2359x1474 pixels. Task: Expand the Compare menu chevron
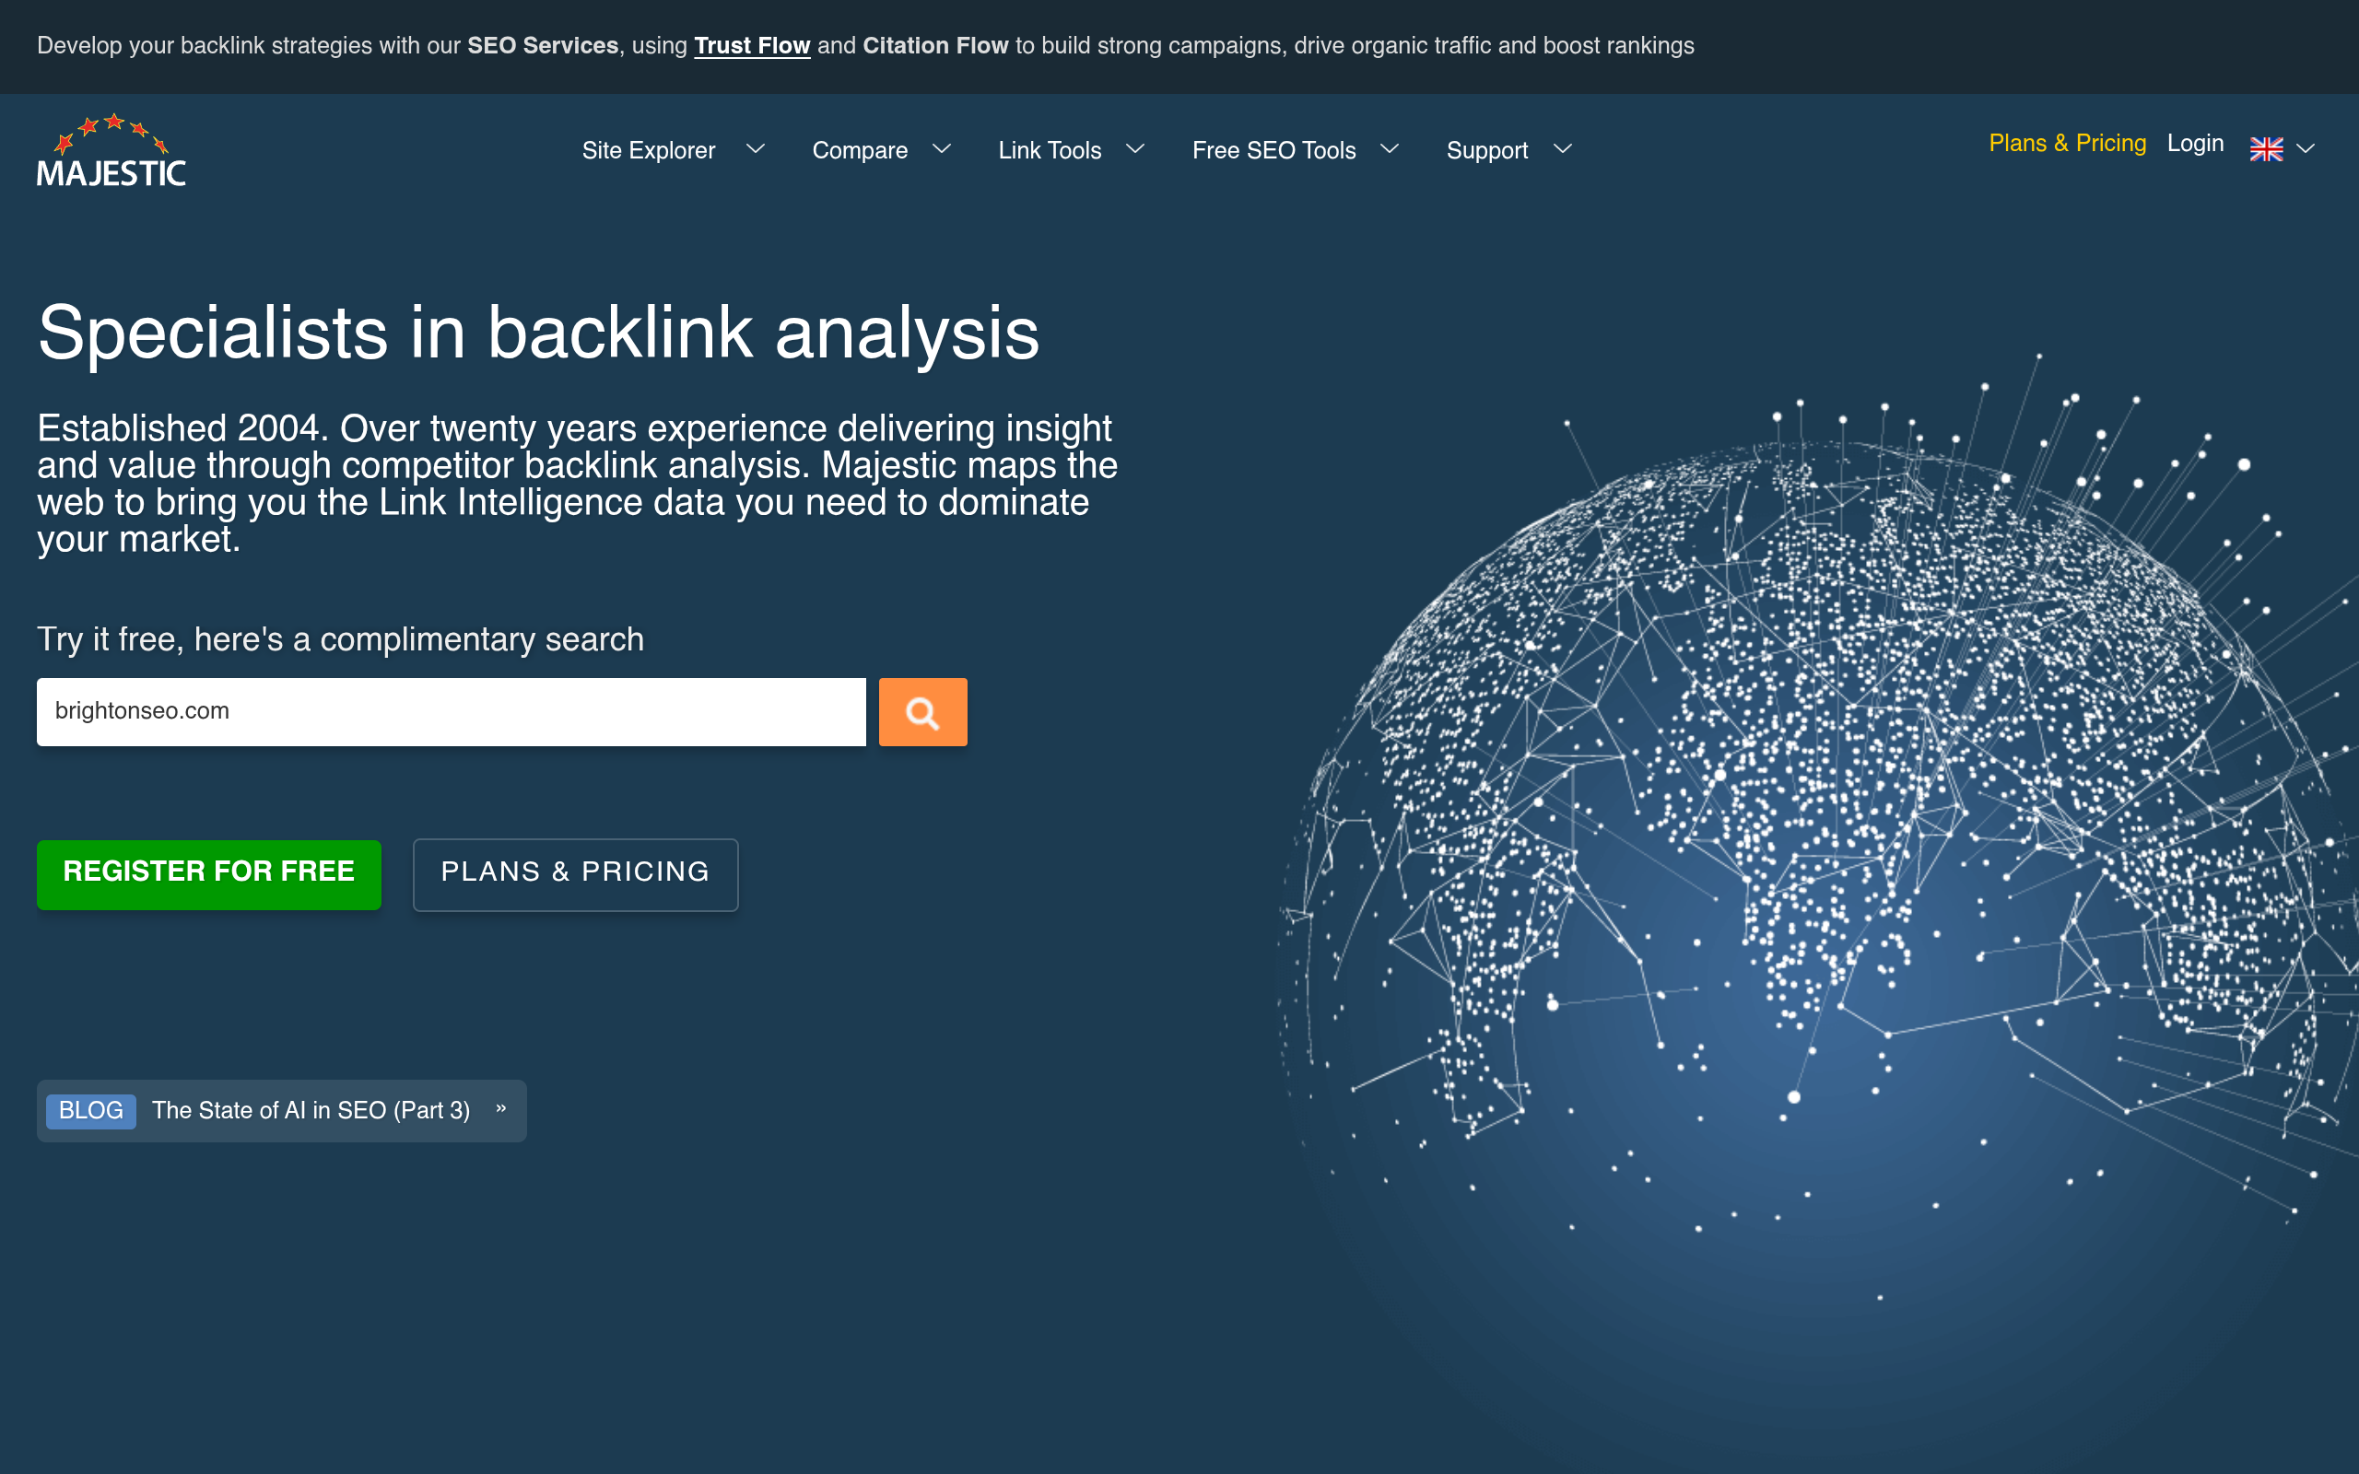click(942, 149)
